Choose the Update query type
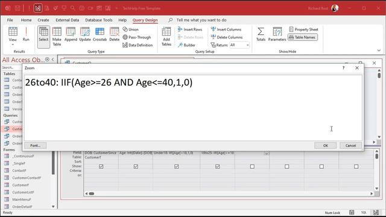Image resolution: width=386 pixels, height=217 pixels. click(x=85, y=34)
